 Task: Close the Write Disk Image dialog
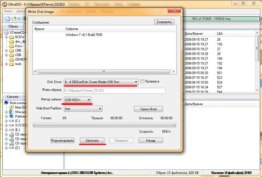174,10
